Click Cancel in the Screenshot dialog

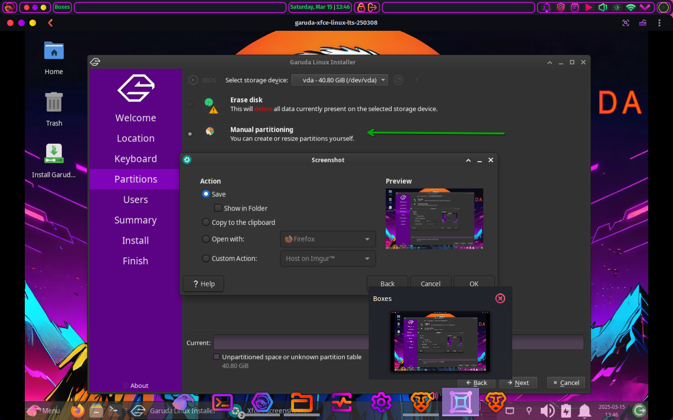click(430, 282)
